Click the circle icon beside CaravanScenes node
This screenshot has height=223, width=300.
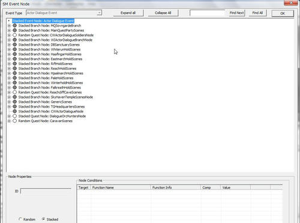point(14,121)
